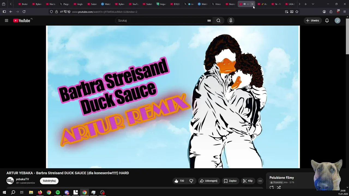Open Spotify from the taskbar
The height and width of the screenshot is (196, 349).
point(58,192)
